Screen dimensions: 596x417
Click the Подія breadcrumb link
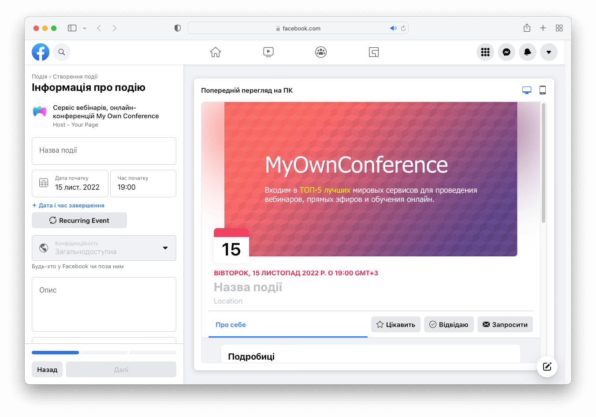pos(39,76)
